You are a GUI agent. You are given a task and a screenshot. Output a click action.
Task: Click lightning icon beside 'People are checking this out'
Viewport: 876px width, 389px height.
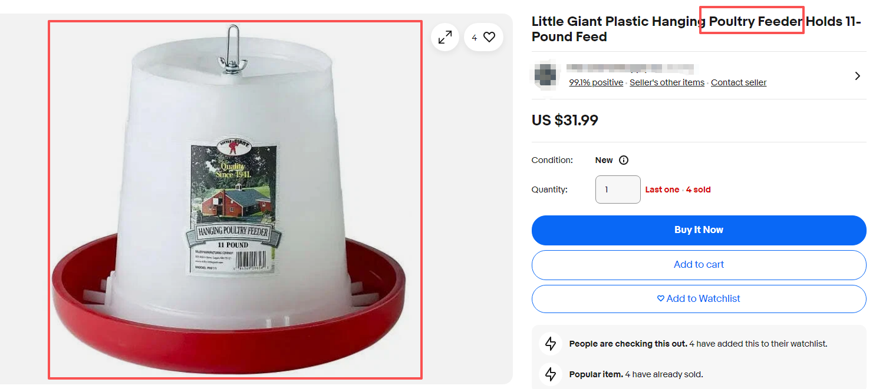551,344
